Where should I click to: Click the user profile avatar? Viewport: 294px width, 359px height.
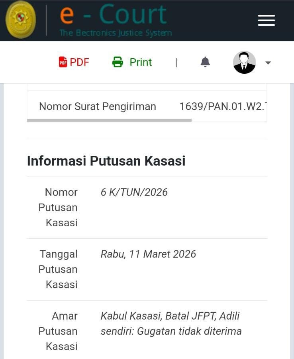pyautogui.click(x=244, y=62)
